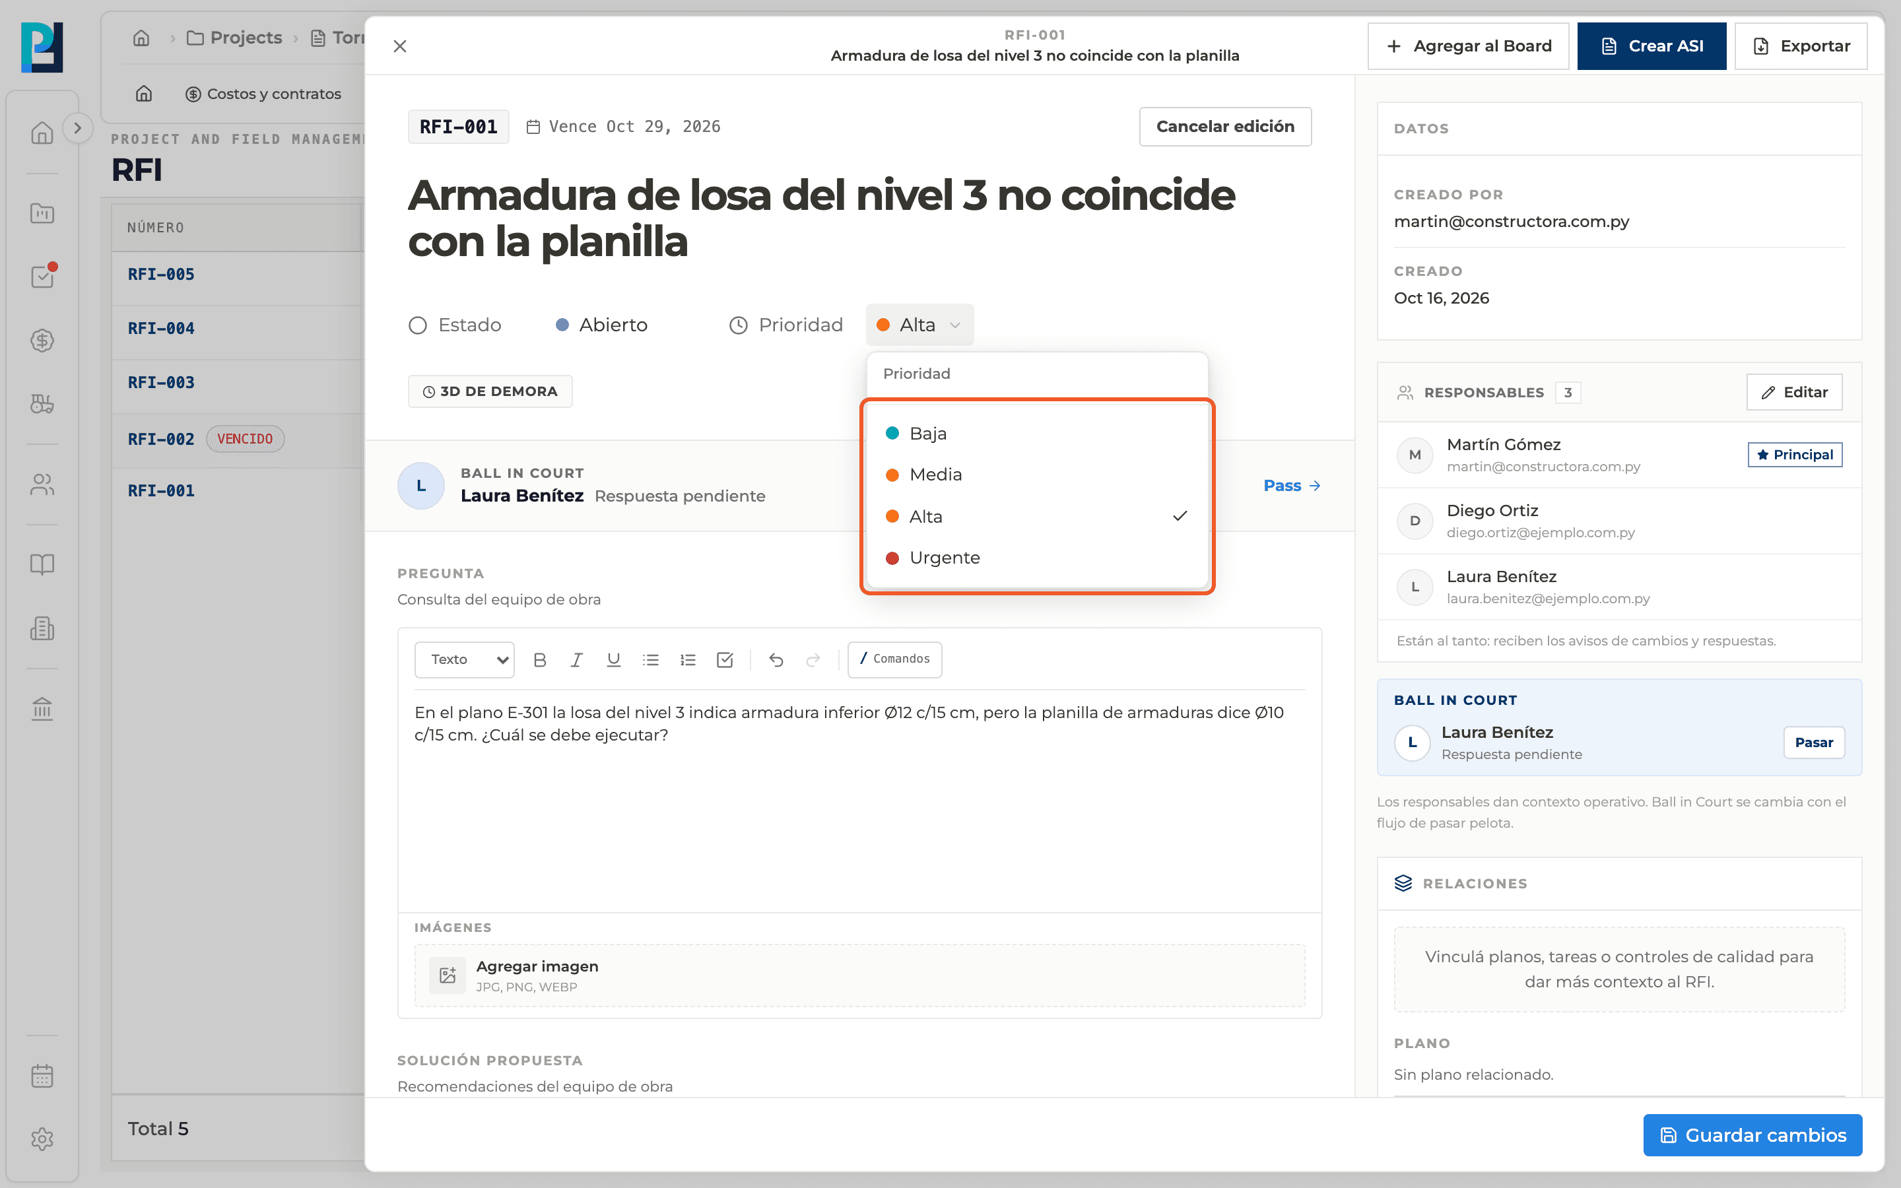Viewport: 1901px width, 1188px height.
Task: Insert a checklist in the editor
Action: tap(725, 660)
